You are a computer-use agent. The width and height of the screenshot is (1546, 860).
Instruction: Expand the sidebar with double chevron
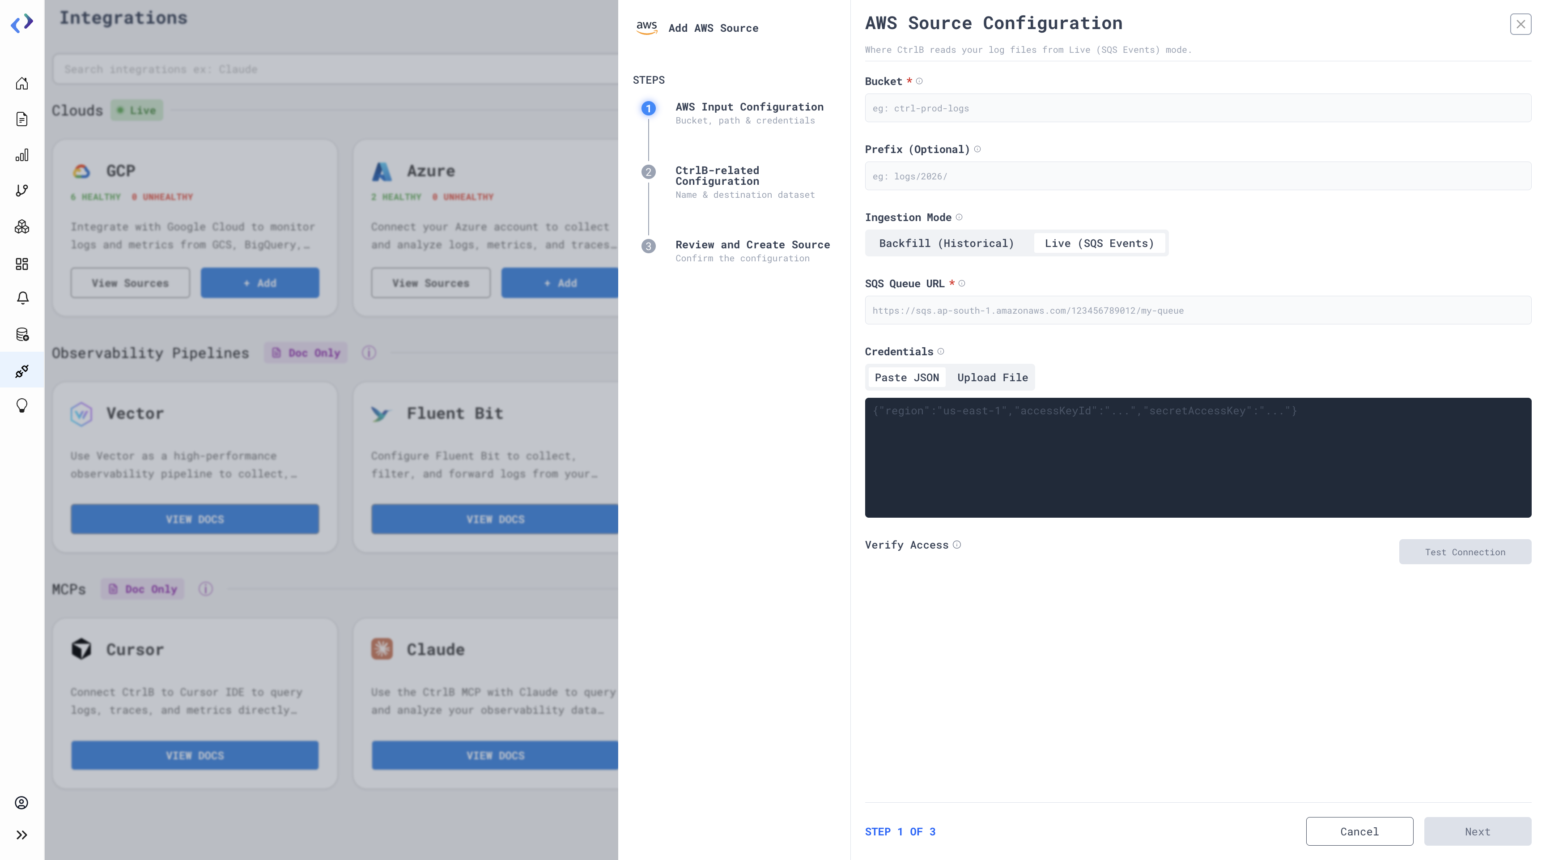(x=21, y=835)
